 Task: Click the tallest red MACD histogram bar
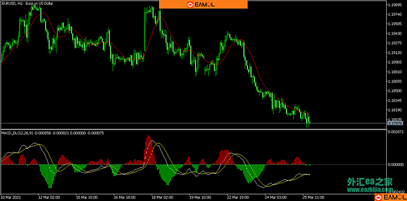pos(148,150)
